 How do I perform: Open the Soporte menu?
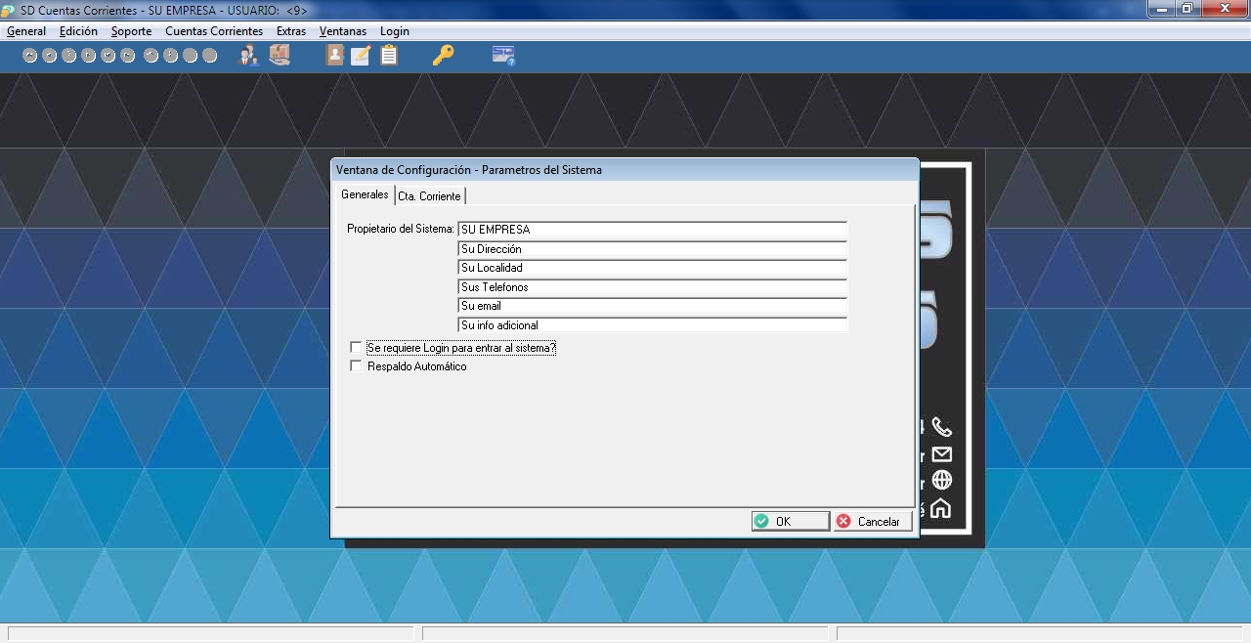click(x=131, y=31)
